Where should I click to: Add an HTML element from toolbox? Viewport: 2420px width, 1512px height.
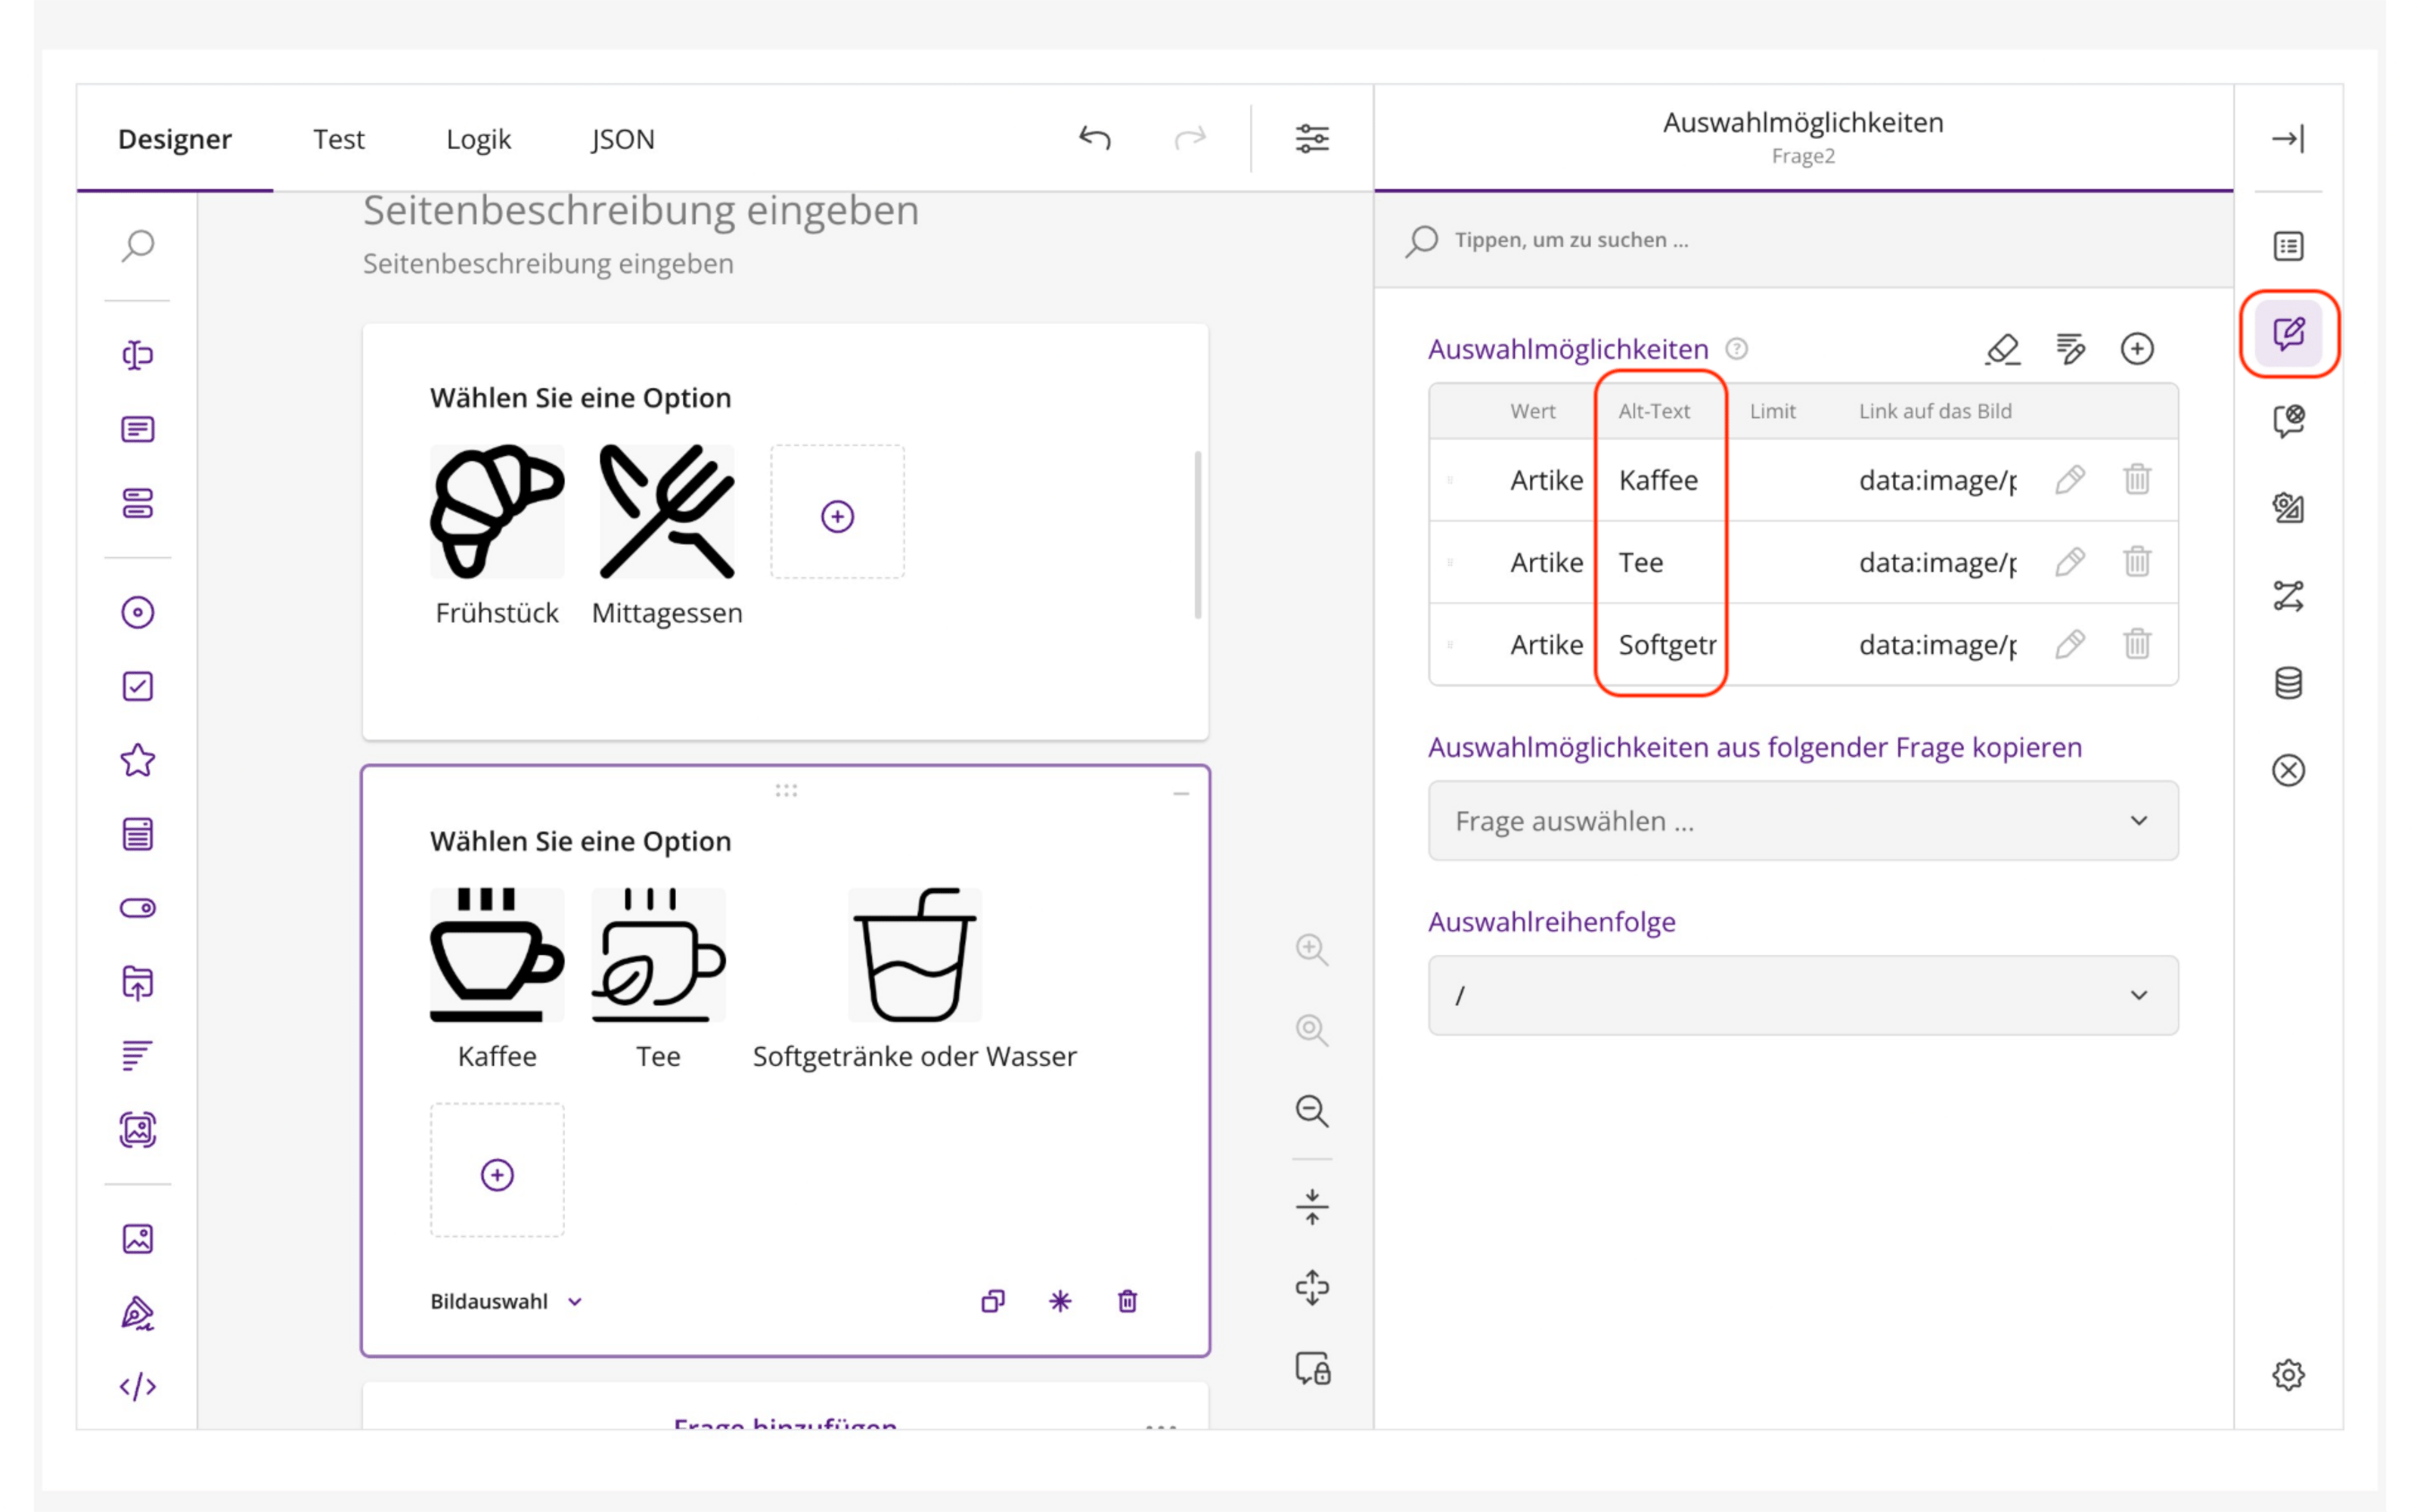coord(138,1387)
